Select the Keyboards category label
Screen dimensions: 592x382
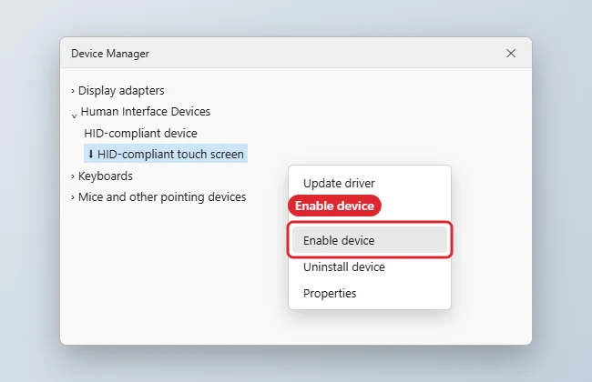(106, 176)
